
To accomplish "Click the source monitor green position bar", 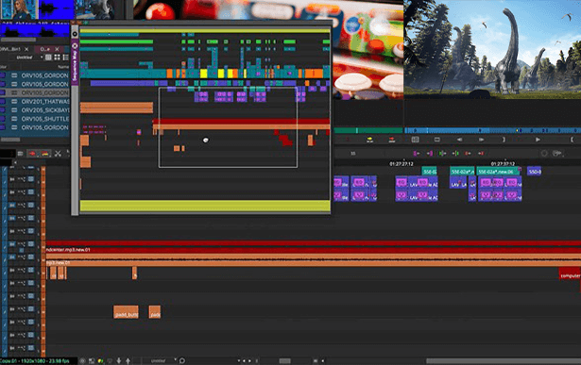I will (x=368, y=130).
